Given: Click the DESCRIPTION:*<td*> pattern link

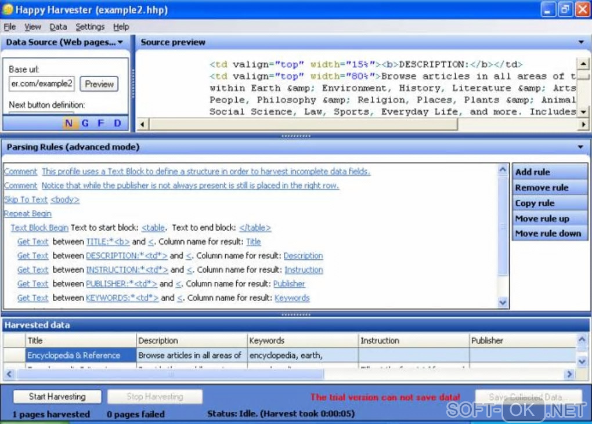Looking at the screenshot, I should click(127, 255).
